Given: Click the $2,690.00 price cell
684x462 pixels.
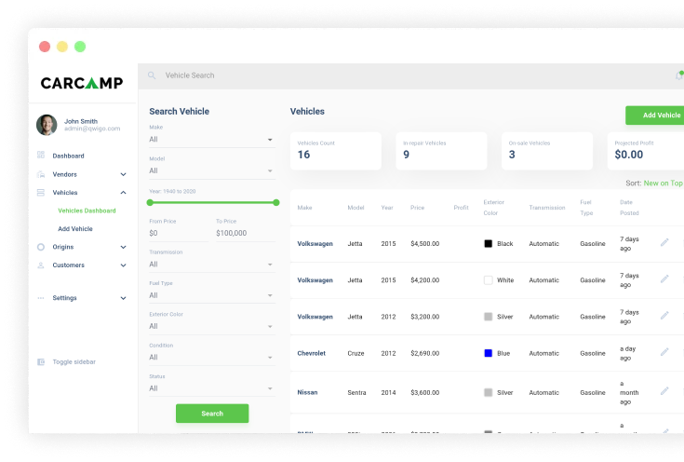Looking at the screenshot, I should point(425,353).
